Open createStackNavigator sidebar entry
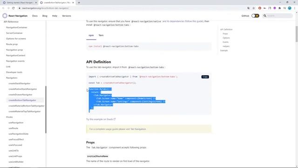Image resolution: width=298 pixels, height=168 pixels. (x=20, y=84)
